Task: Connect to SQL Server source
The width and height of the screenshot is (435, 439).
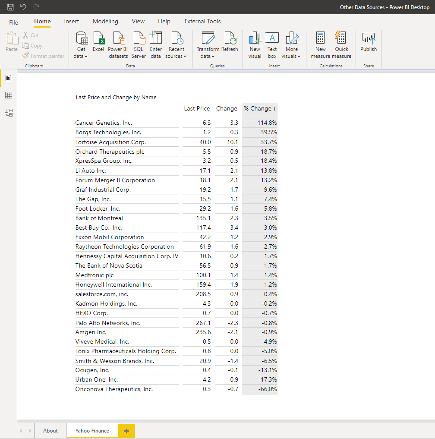Action: 139,45
